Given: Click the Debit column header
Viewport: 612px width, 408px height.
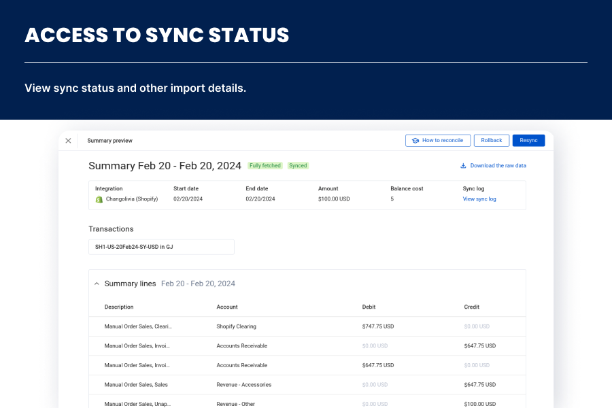Looking at the screenshot, I should (x=369, y=307).
